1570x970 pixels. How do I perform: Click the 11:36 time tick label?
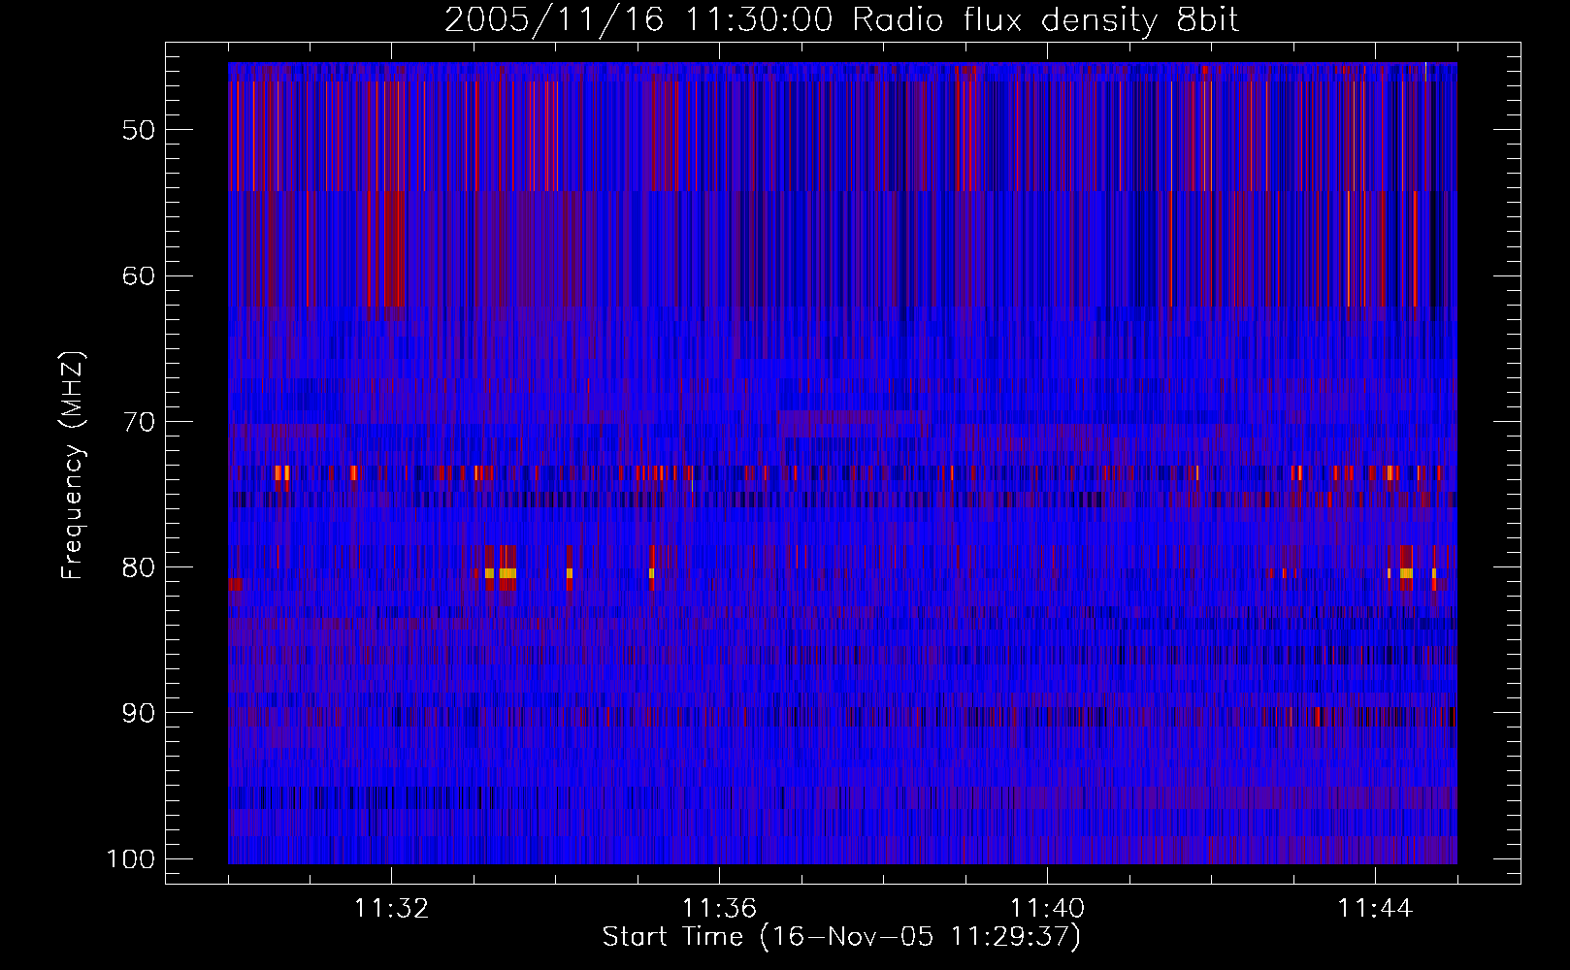(719, 909)
